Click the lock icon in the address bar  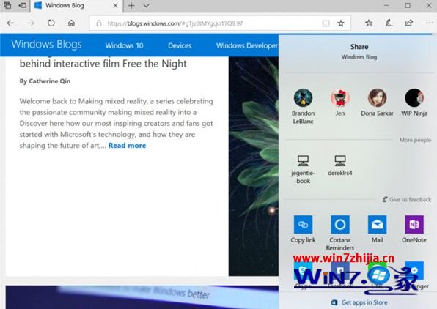coord(99,23)
